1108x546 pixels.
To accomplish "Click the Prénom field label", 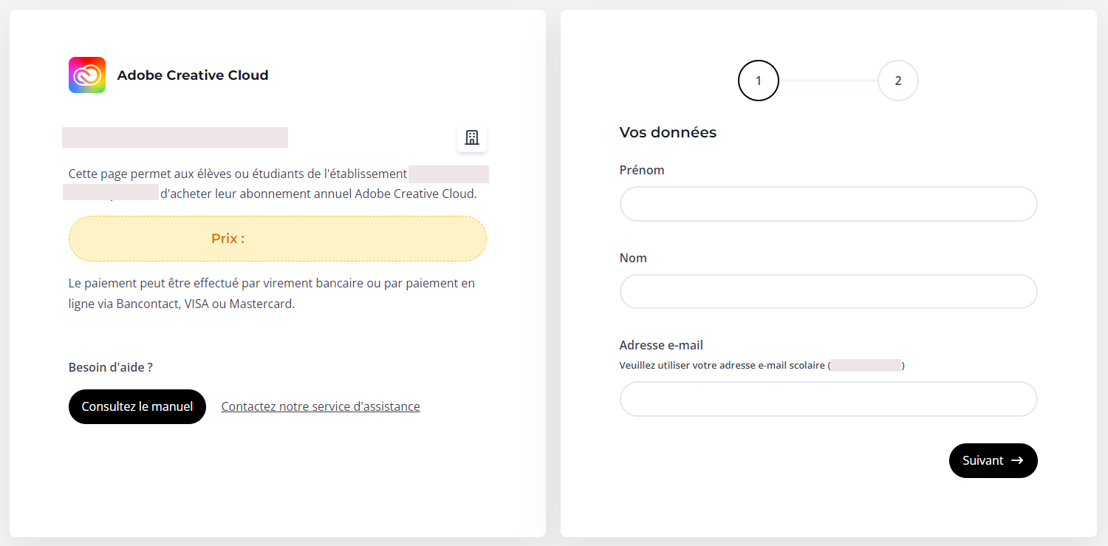I will [x=642, y=170].
